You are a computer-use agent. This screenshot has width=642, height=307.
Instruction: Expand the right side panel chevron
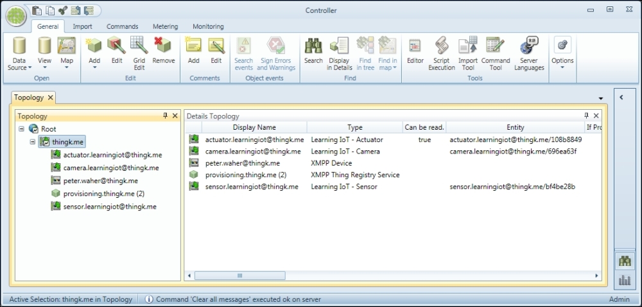pos(621,98)
